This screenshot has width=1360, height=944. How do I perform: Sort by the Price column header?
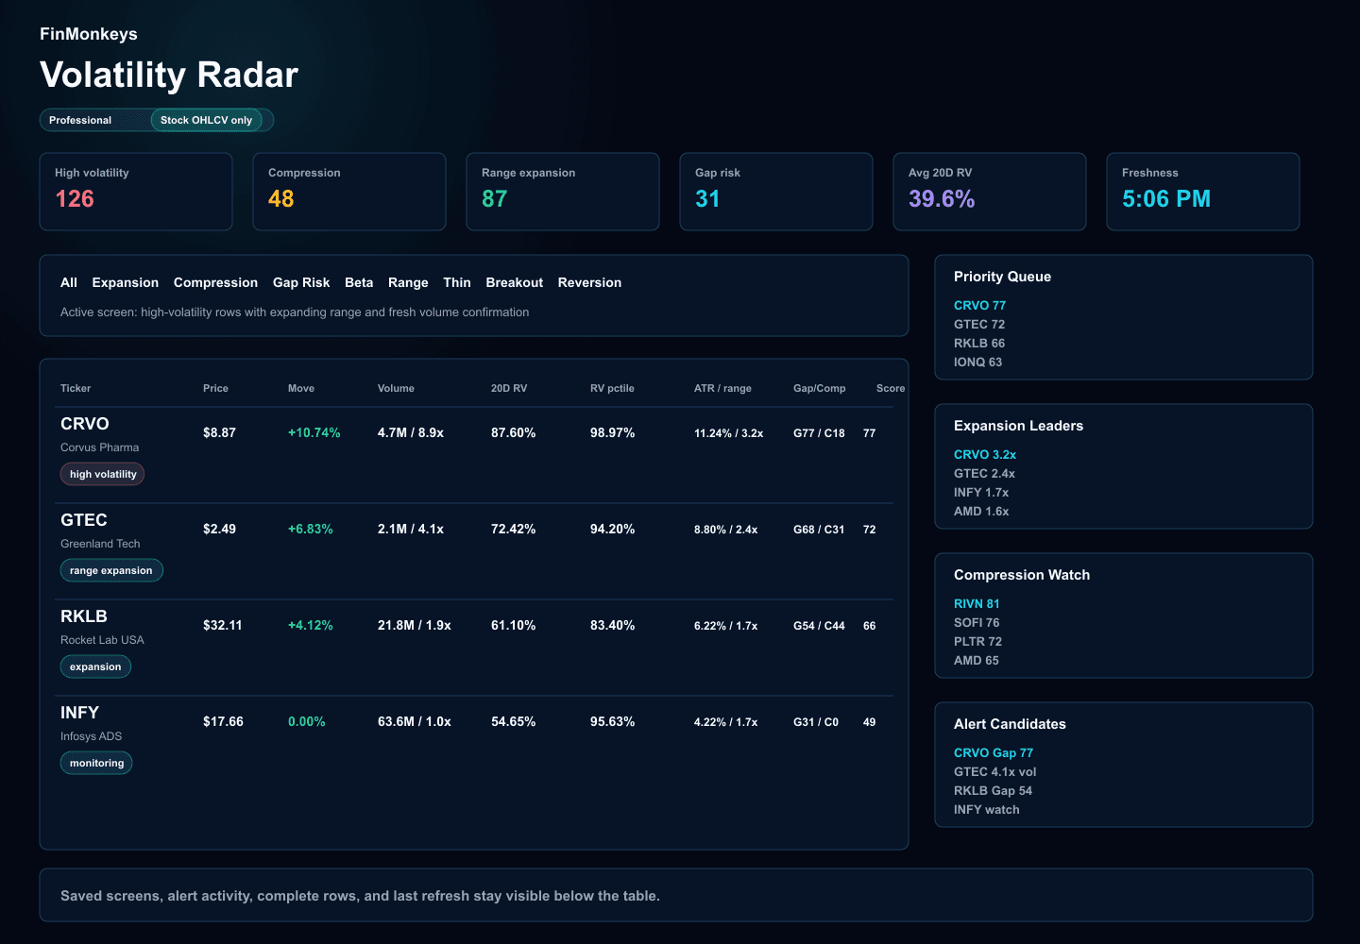(x=215, y=388)
